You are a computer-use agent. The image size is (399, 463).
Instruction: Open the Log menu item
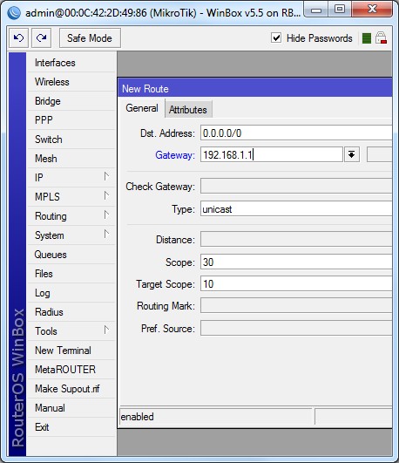[71, 293]
